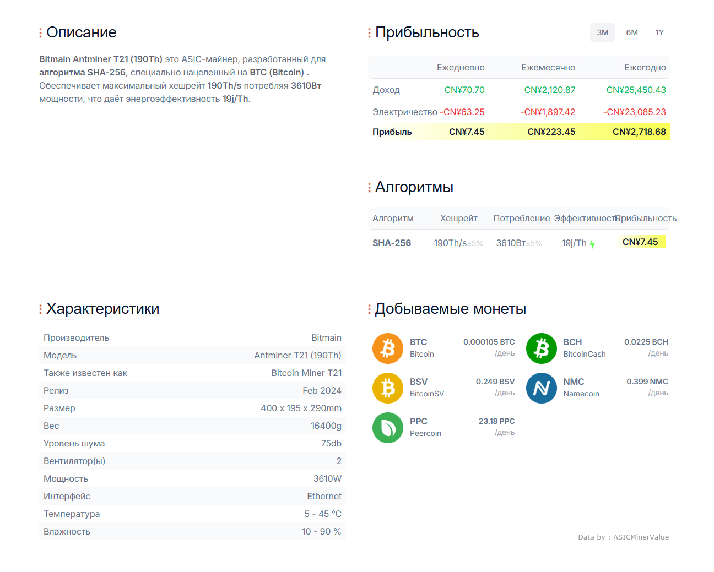The height and width of the screenshot is (572, 714).
Task: Click the Ежедневно column header
Action: (x=461, y=67)
